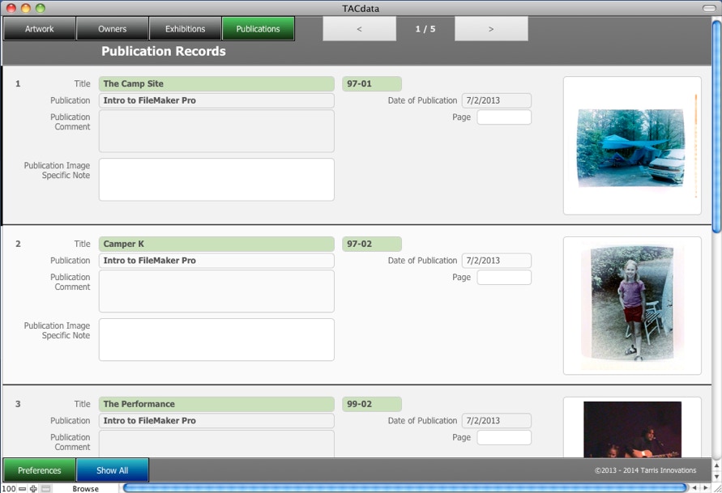722x493 pixels.
Task: Click the horizontal scroll right arrow
Action: (705, 488)
